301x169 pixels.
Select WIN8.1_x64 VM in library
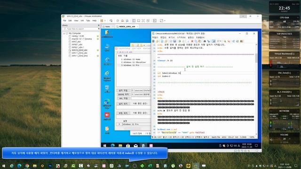(77, 45)
